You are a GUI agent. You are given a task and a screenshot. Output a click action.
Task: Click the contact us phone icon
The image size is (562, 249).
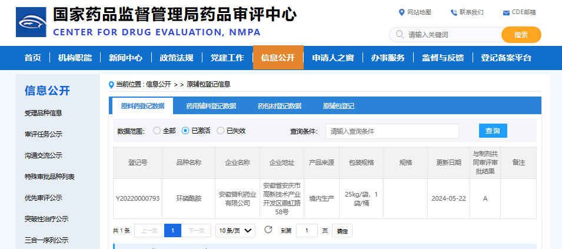(x=454, y=12)
